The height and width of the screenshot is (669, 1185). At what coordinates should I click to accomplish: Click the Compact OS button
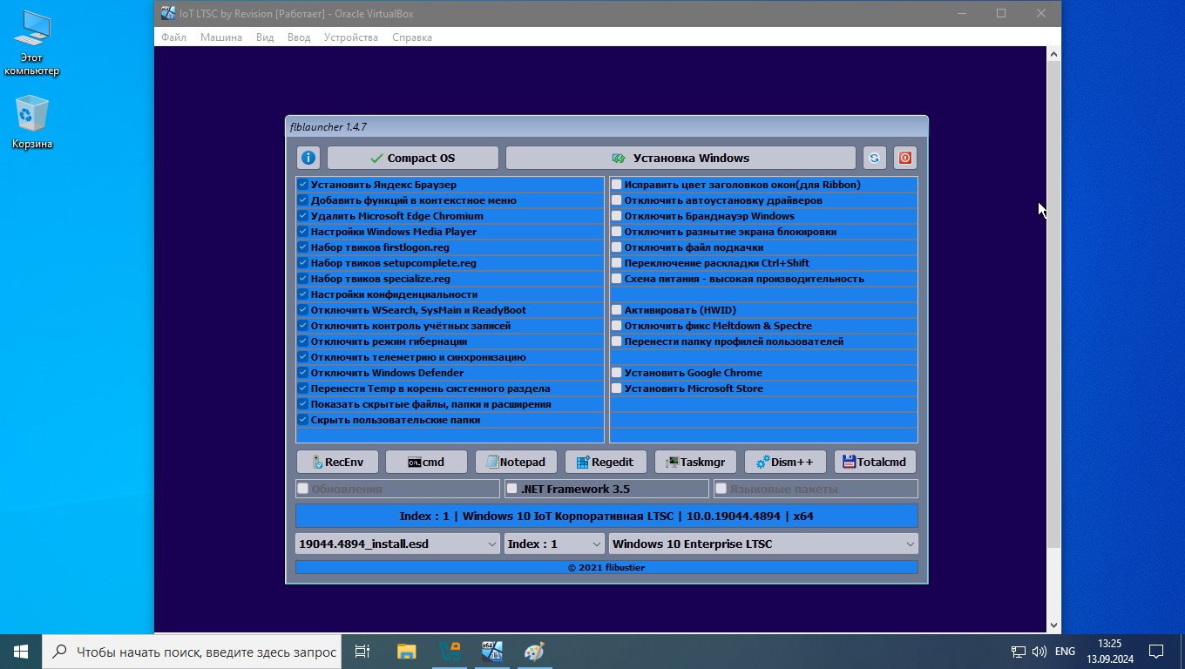412,158
